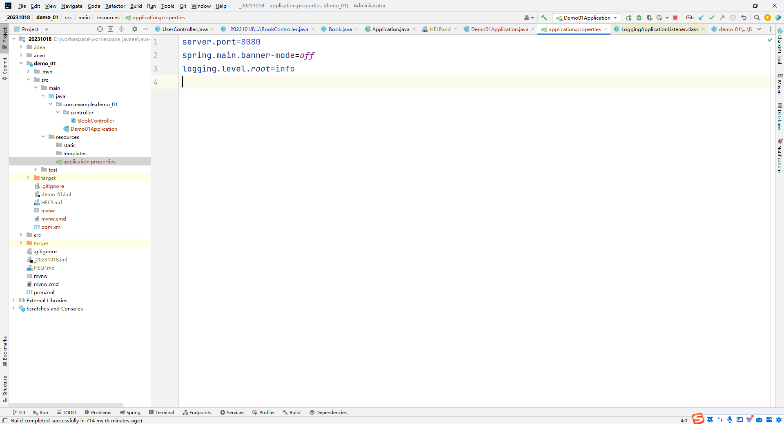
Task: Expand all nodes in the Project panel
Action: click(111, 29)
